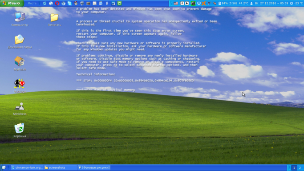Viewport: 304px width, 171px height.
Task: Launch Skype from the panel
Action: pos(69,3)
